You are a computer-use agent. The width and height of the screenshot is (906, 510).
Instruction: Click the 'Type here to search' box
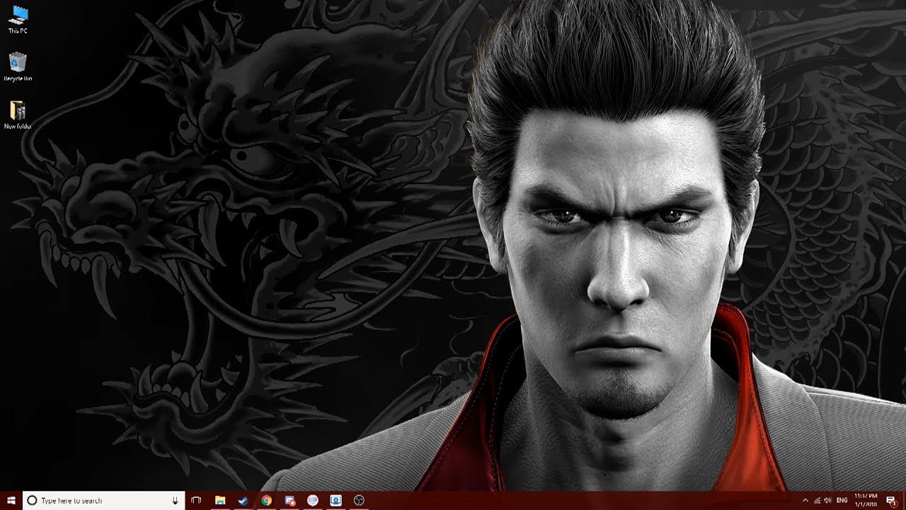(x=104, y=500)
